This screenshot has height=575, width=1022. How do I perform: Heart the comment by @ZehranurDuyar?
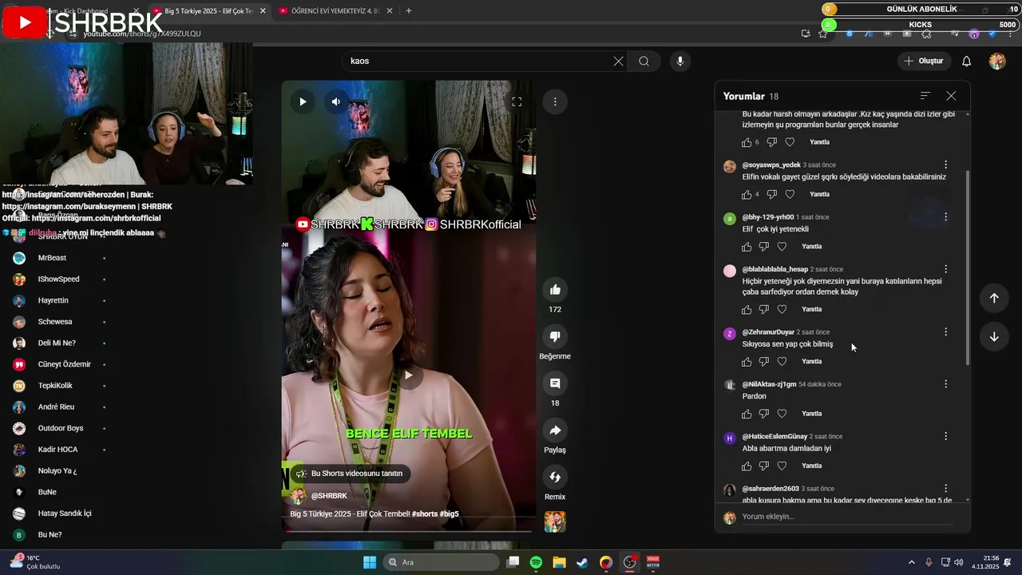coord(782,362)
